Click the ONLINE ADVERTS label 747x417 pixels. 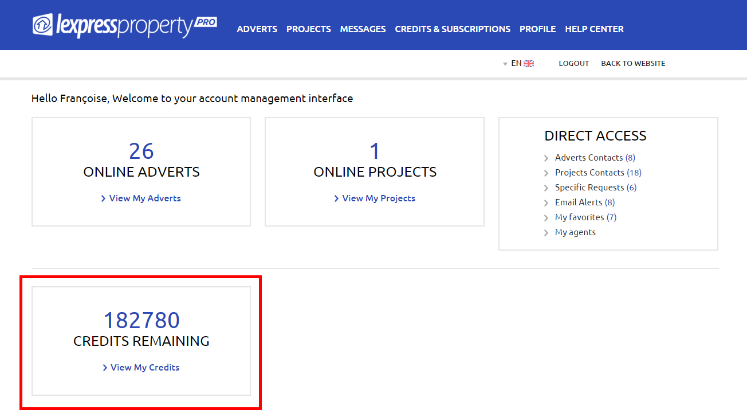[x=141, y=172]
